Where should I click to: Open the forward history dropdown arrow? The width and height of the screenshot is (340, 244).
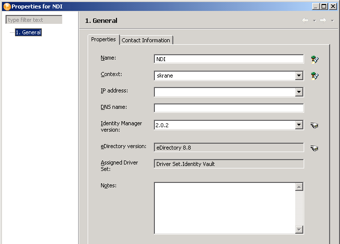(333, 21)
